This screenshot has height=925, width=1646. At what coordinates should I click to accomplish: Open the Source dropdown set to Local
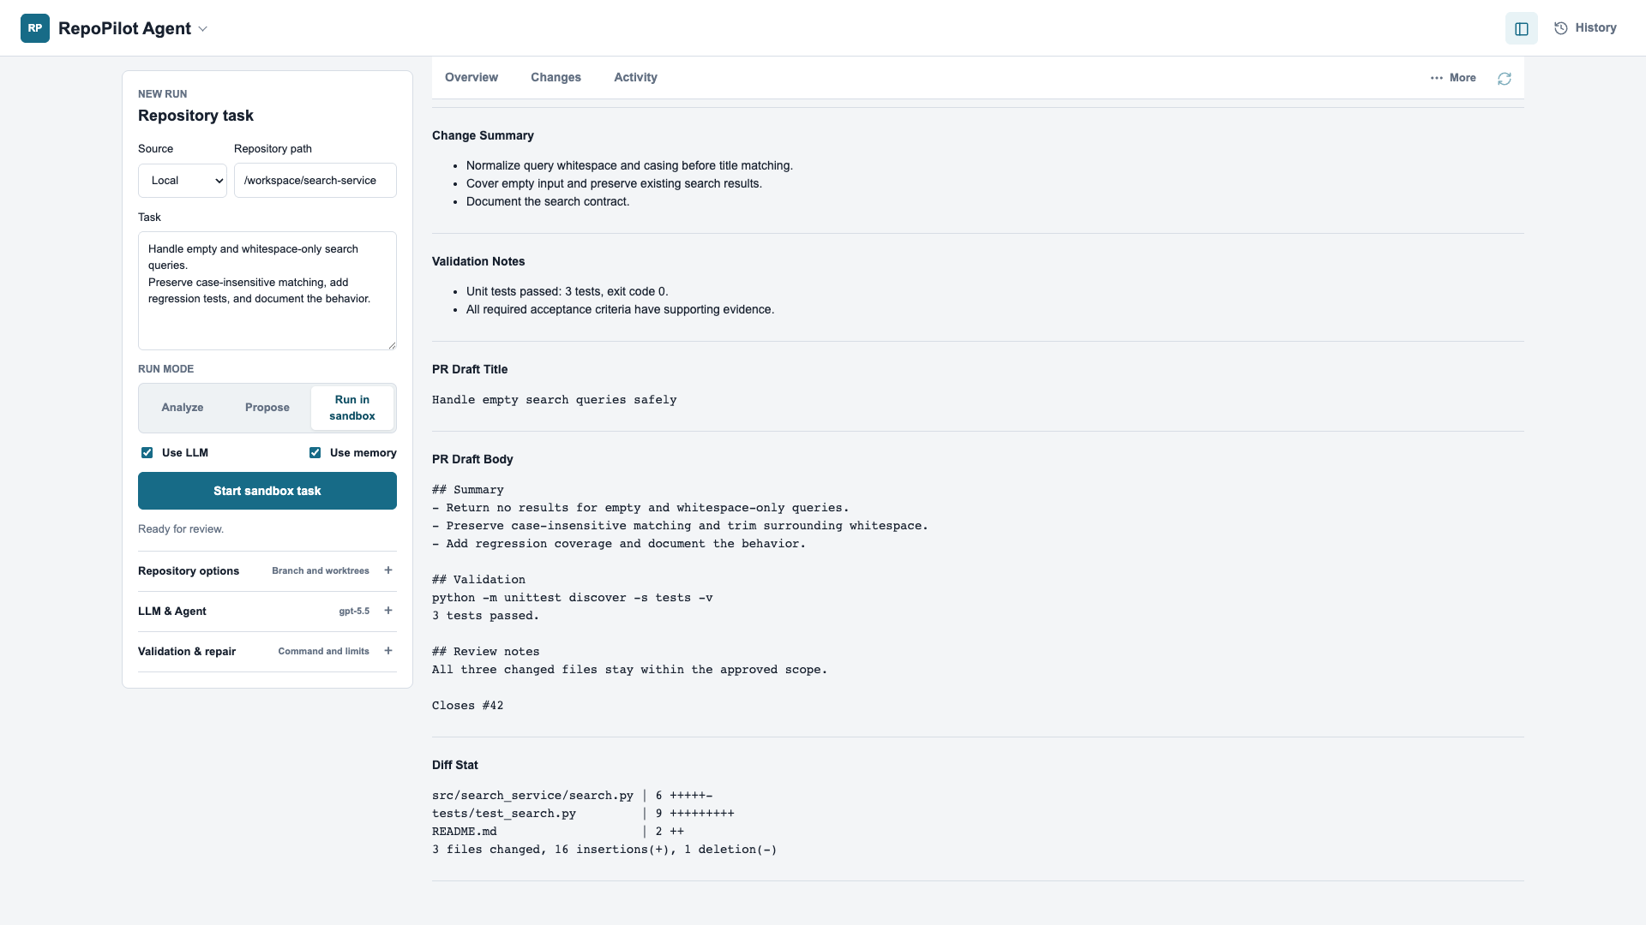[183, 181]
